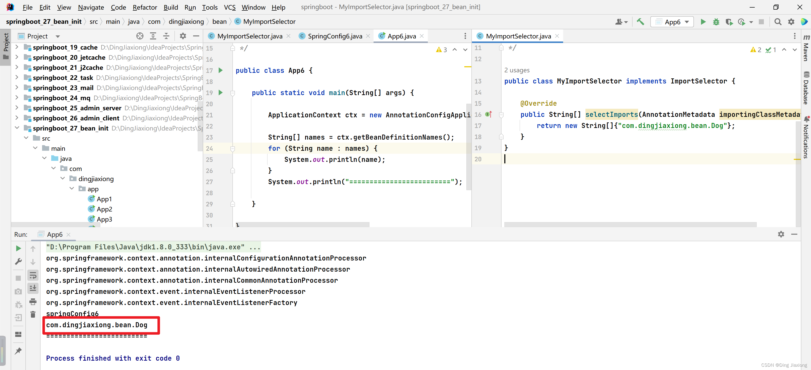This screenshot has height=370, width=811.
Task: Open left editor tab list options menu
Action: 465,36
